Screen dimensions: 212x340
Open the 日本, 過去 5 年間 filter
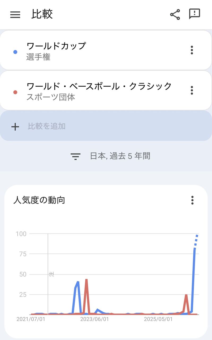click(110, 156)
